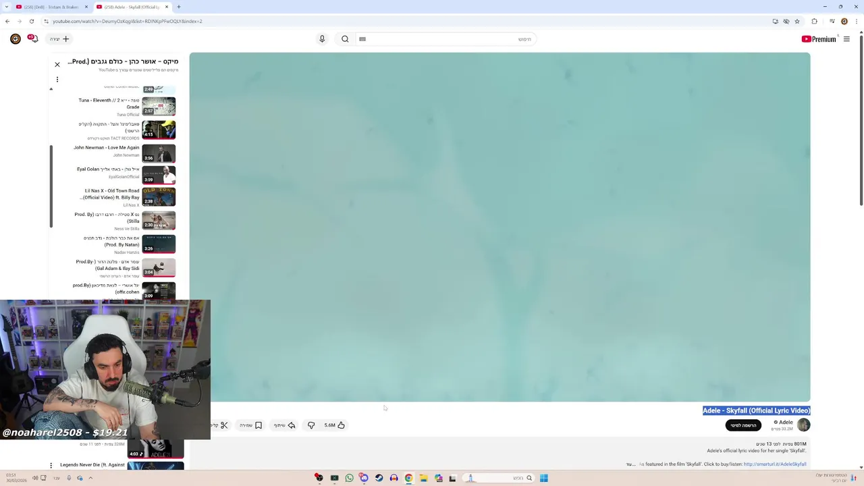
Task: Open a new browser tab
Action: coord(180,7)
